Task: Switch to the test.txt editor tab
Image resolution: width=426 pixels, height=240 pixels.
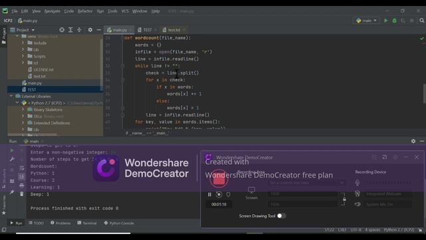Action: tap(174, 30)
